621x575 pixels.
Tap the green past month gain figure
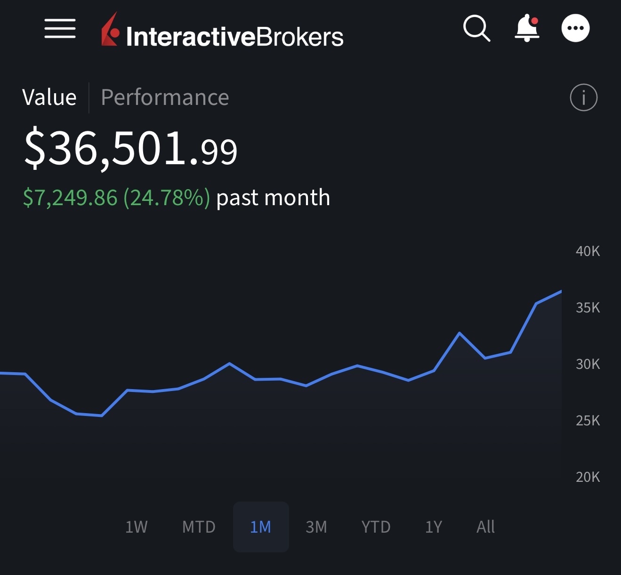point(116,198)
